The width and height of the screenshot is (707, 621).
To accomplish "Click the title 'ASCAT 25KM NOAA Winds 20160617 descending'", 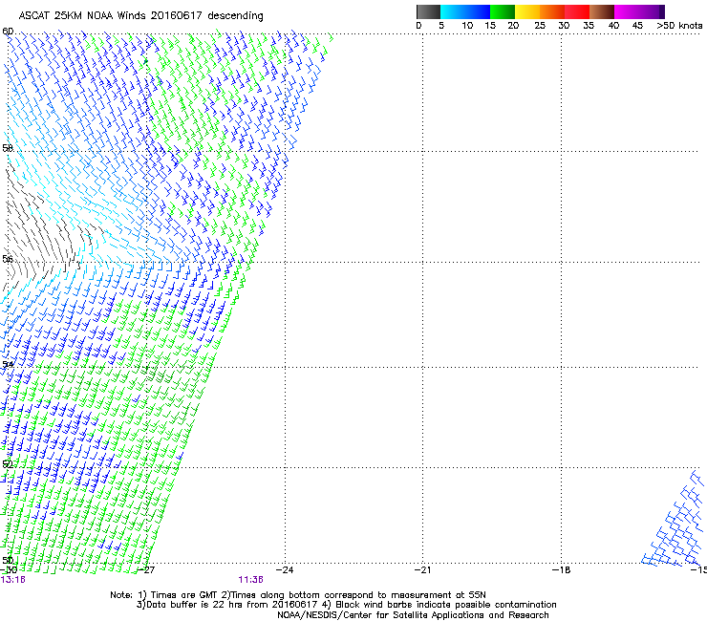I will coord(140,16).
